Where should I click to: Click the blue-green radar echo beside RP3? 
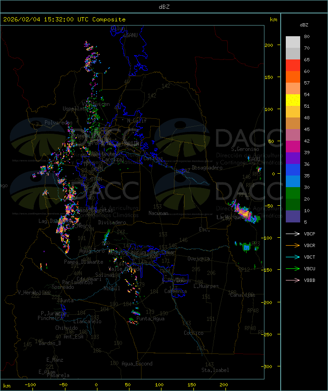(x=246, y=247)
